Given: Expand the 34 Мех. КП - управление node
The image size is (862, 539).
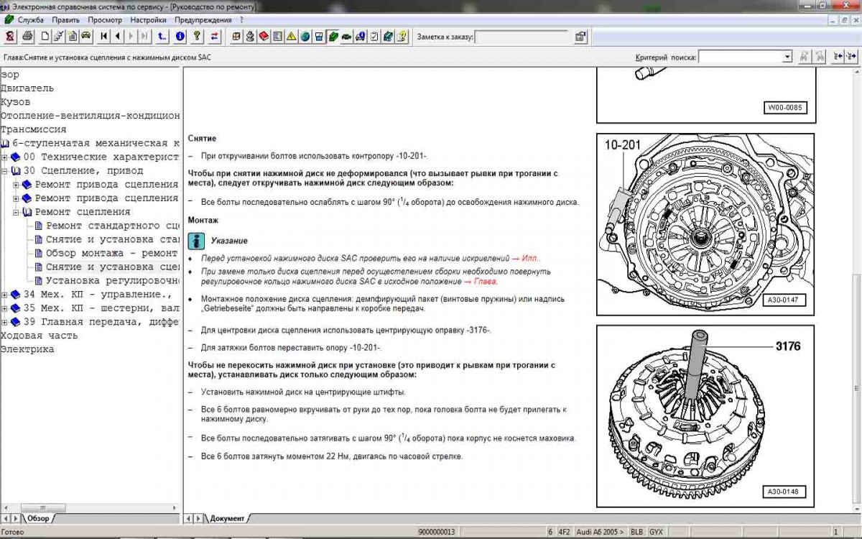Looking at the screenshot, I should point(5,295).
